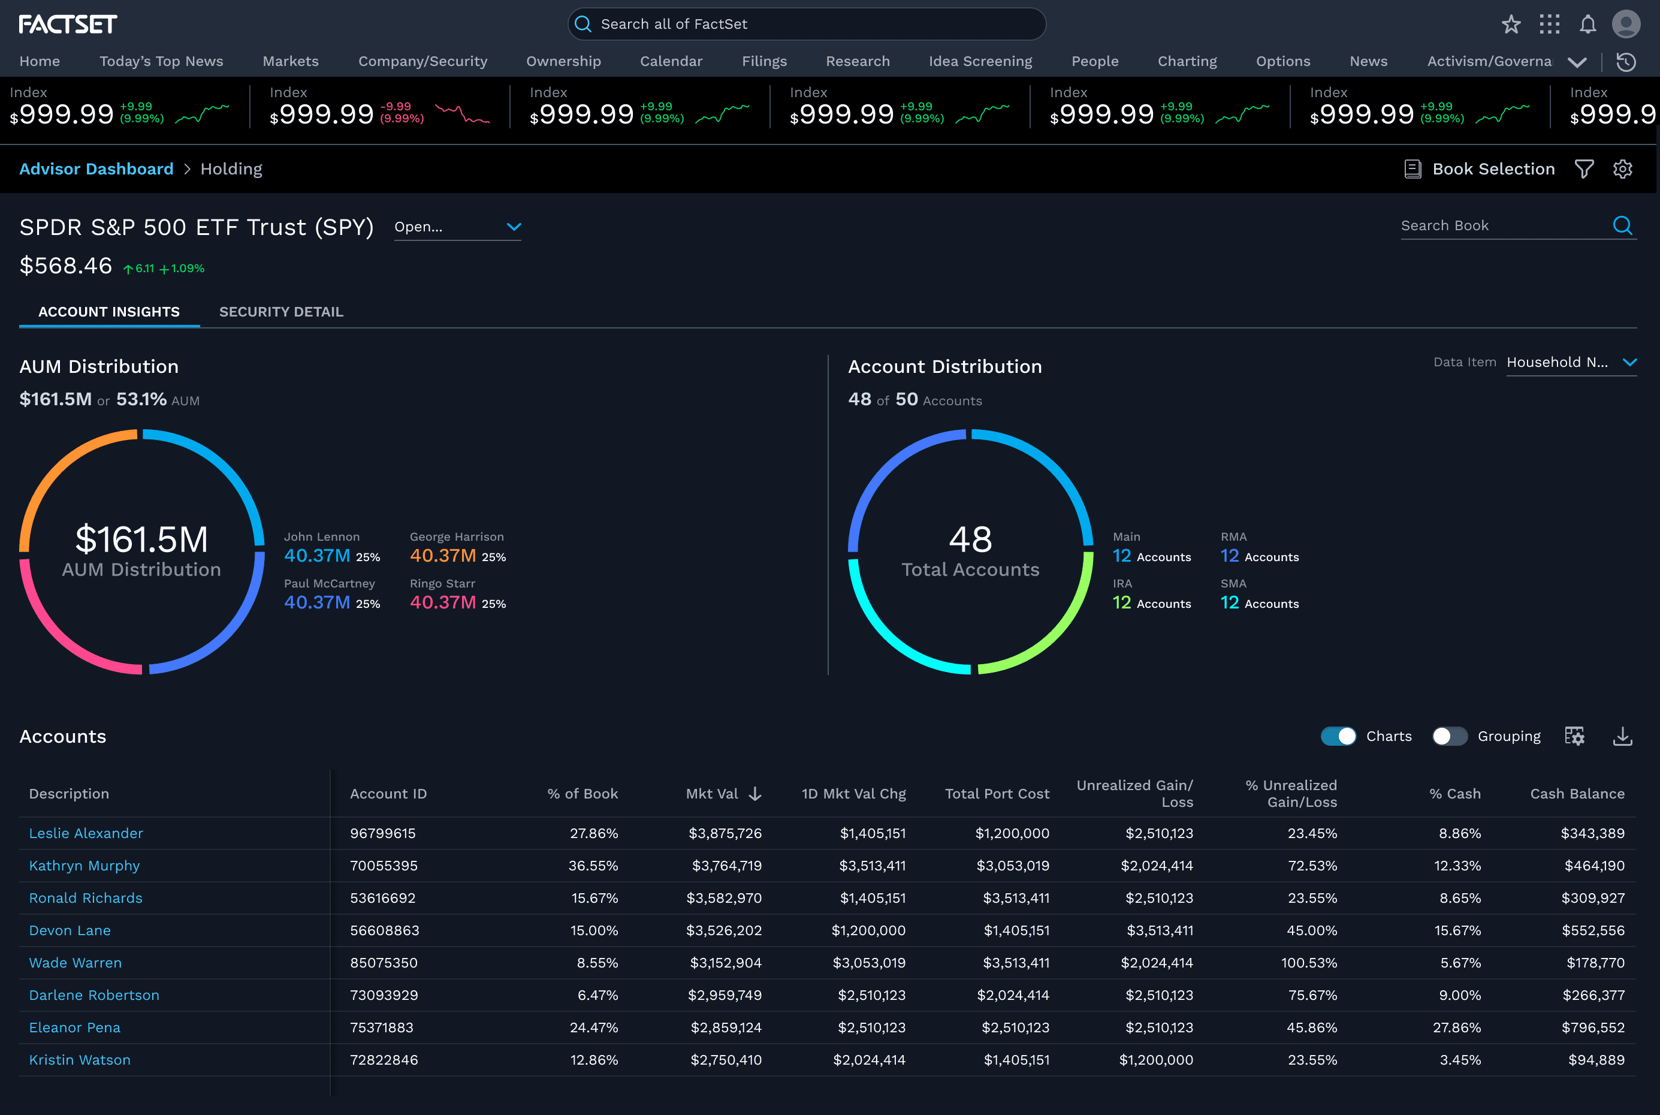The image size is (1660, 1115).
Task: Open Eleanor Pena's account
Action: pos(75,1027)
